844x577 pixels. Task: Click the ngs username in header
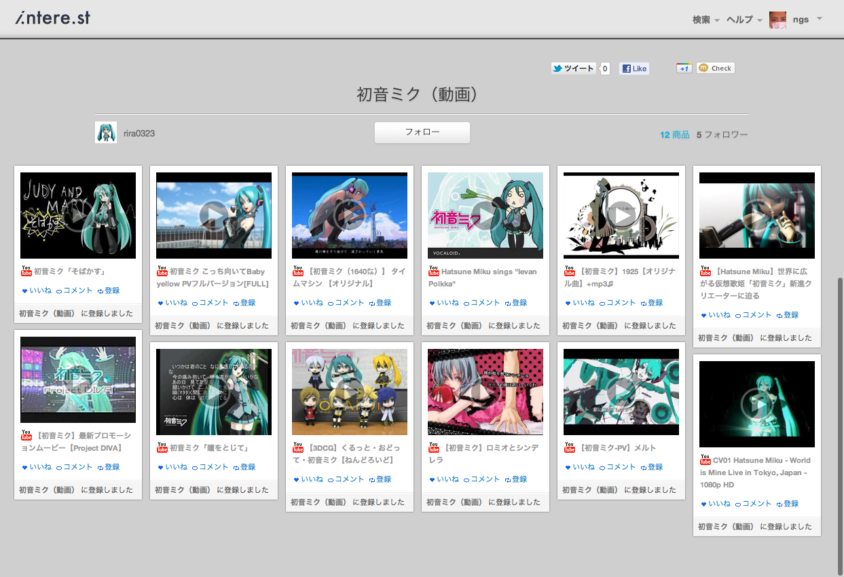(x=801, y=20)
